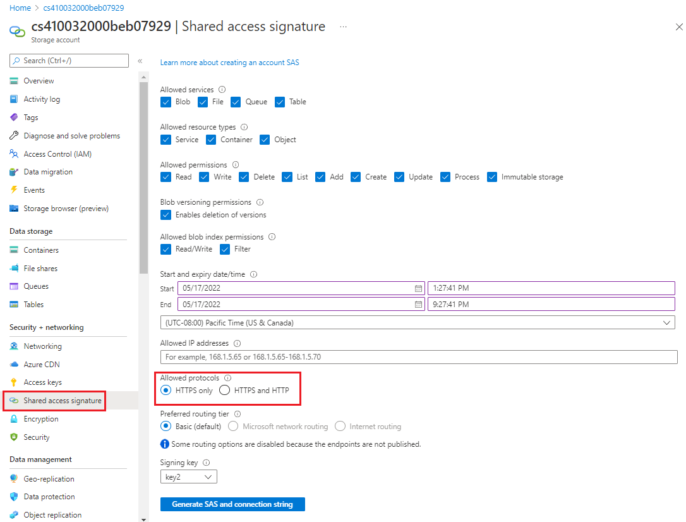This screenshot has width=686, height=522.
Task: Click the Activity log icon
Action: (x=14, y=99)
